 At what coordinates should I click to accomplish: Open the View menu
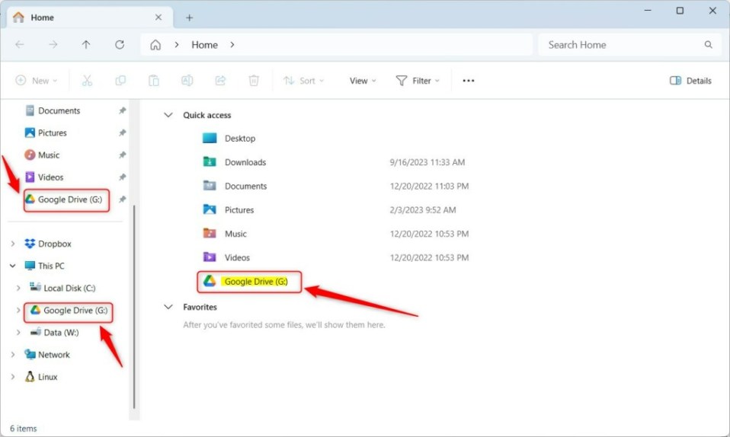click(363, 81)
